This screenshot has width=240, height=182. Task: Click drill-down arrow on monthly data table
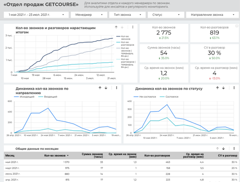point(224,148)
